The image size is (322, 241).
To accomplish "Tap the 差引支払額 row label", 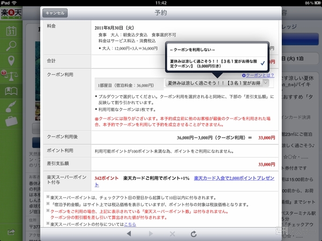I will tap(58, 163).
